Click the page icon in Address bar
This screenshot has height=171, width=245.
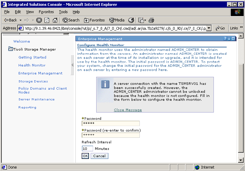pos(21,28)
